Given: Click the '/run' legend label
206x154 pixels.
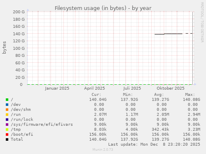Looking at the screenshot, I should coord(16,115).
